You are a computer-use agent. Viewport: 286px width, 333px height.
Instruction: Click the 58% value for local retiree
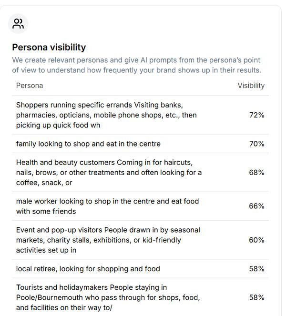pyautogui.click(x=256, y=269)
